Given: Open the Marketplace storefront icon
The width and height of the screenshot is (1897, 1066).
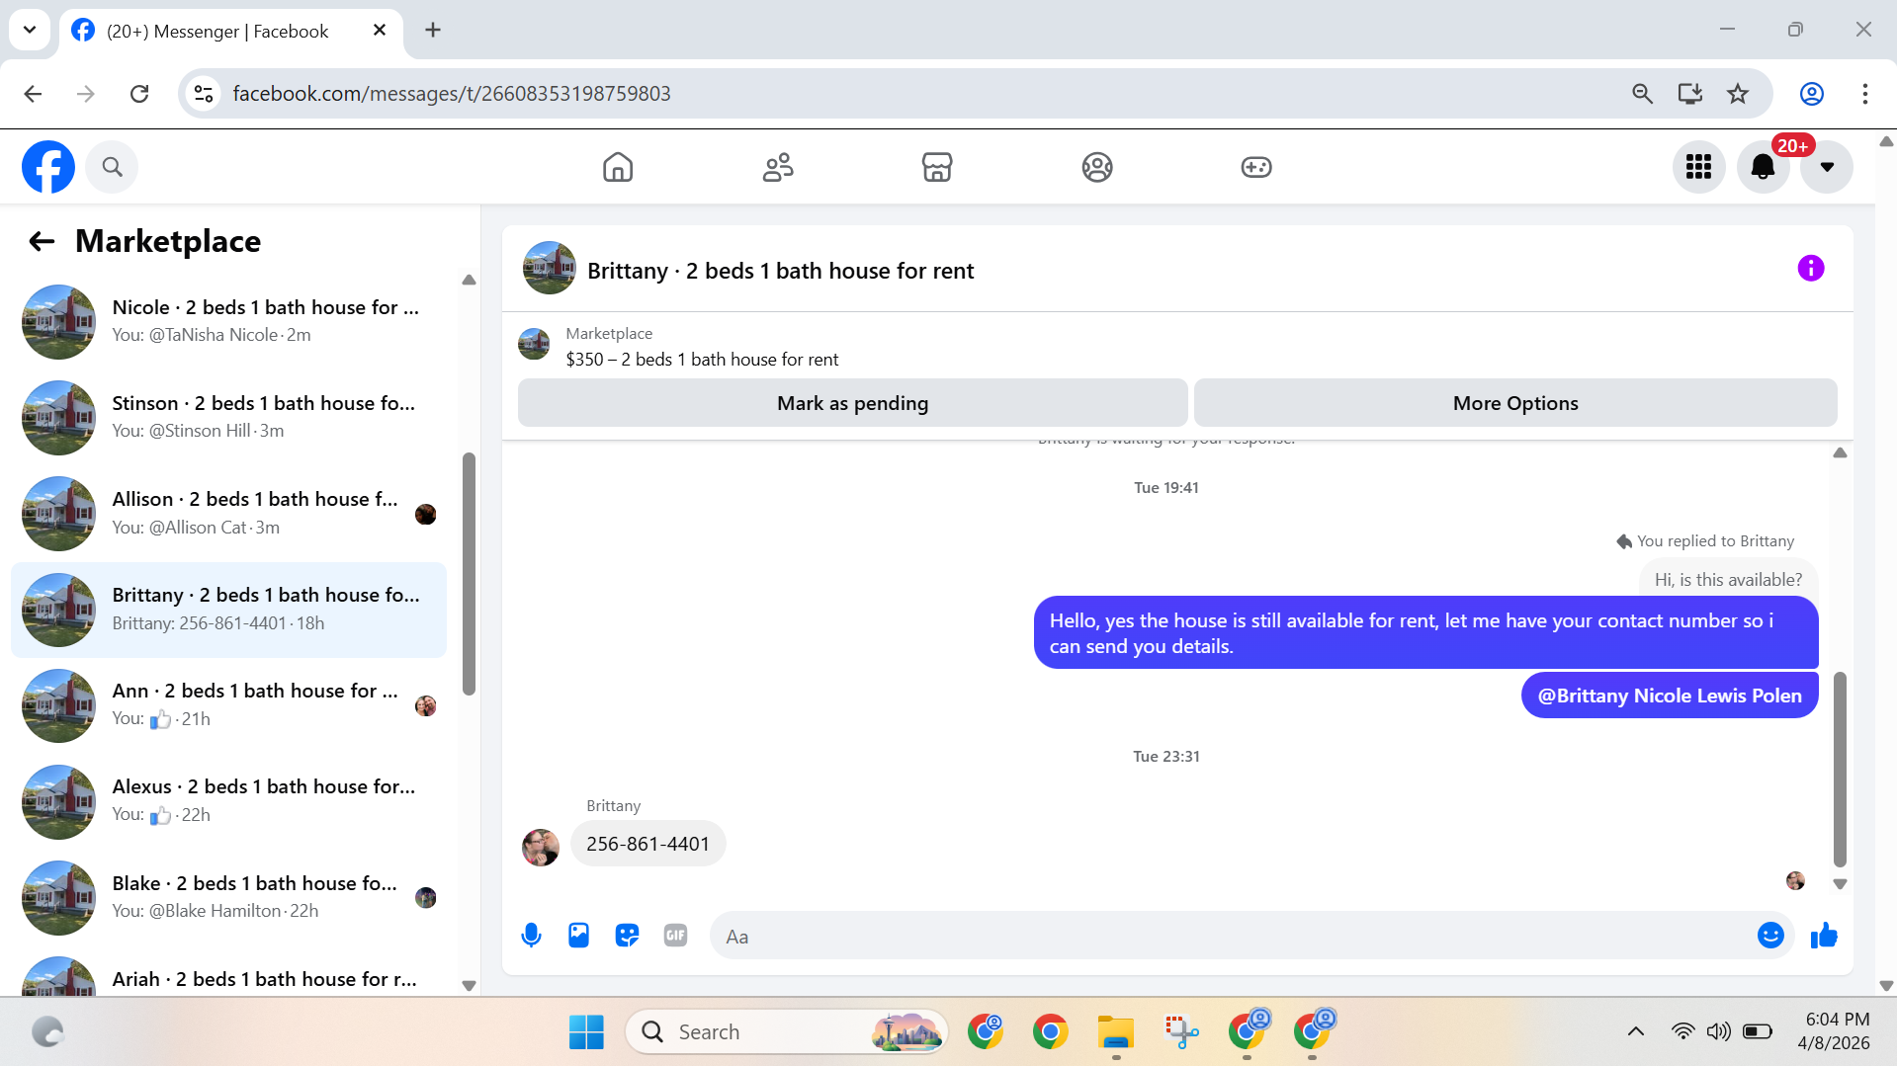Looking at the screenshot, I should click(937, 167).
